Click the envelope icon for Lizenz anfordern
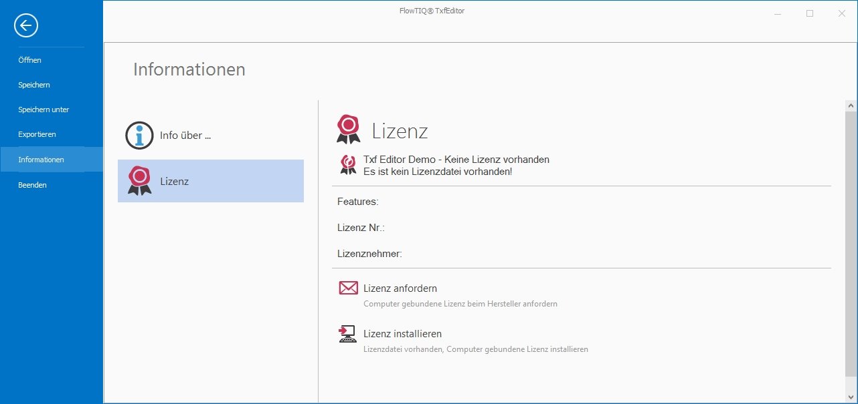This screenshot has width=858, height=404. [x=348, y=288]
